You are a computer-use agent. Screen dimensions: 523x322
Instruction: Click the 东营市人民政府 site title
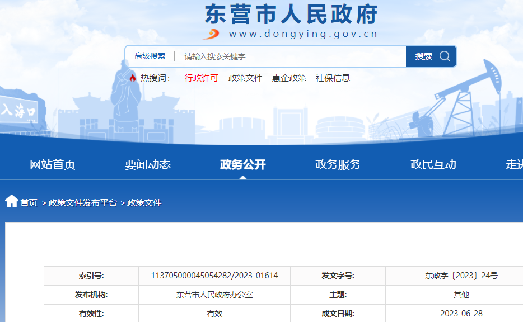291,14
